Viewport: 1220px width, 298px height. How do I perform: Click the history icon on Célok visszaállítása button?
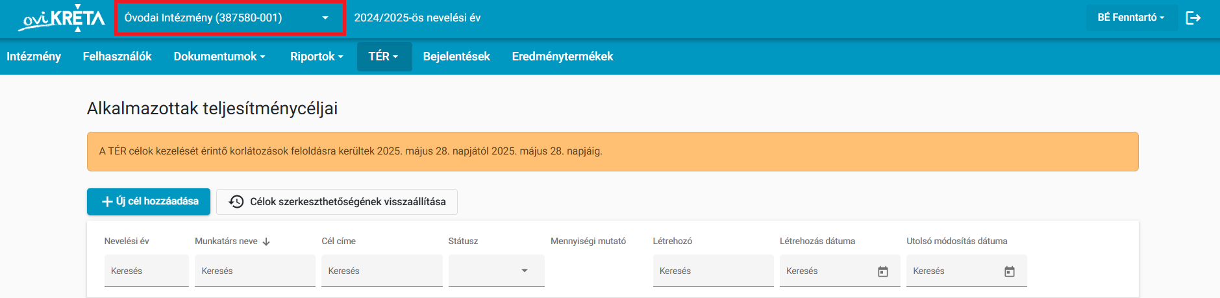pos(236,202)
